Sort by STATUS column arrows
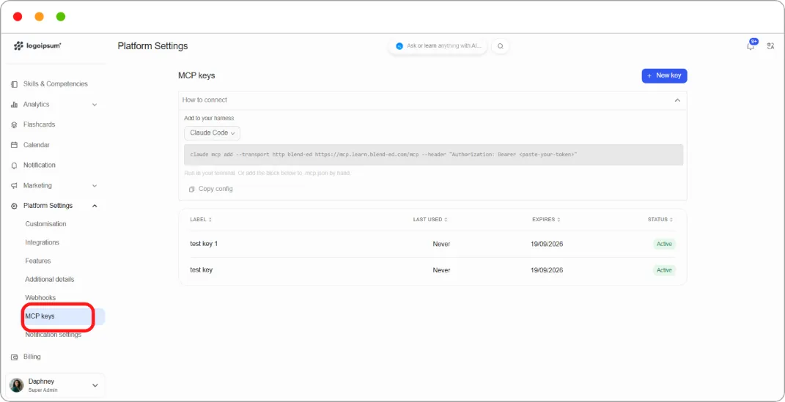The image size is (785, 402). (x=671, y=220)
